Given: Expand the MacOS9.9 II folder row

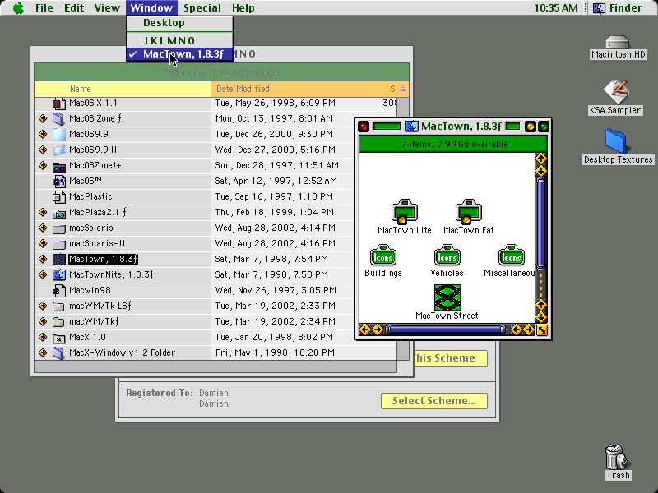Looking at the screenshot, I should pyautogui.click(x=43, y=150).
